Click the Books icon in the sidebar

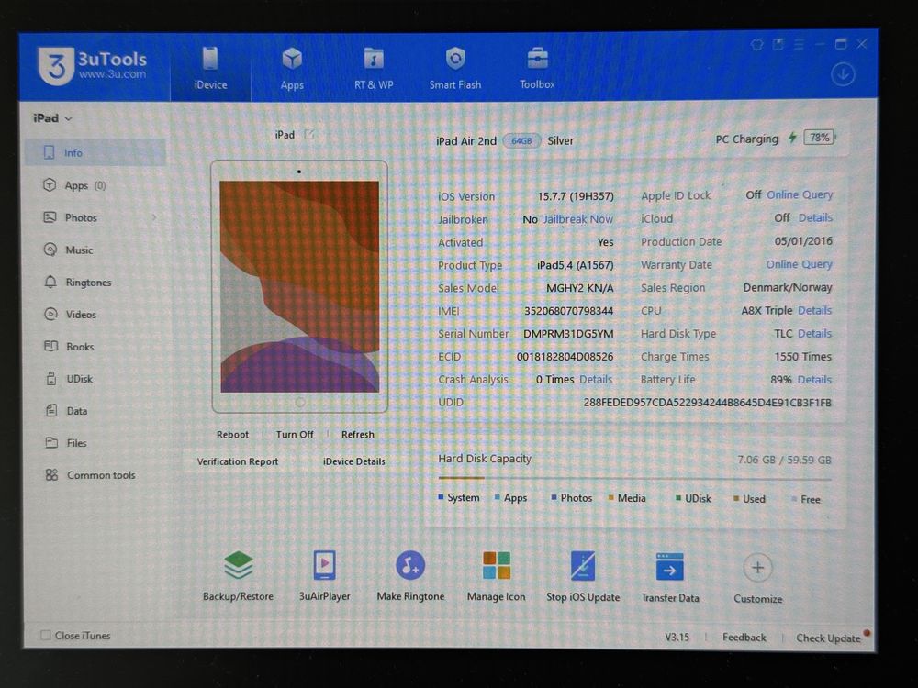50,347
